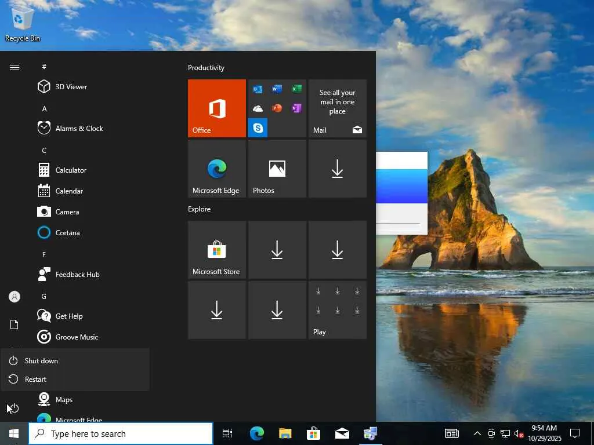Screen dimensions: 594x445
Task: Open the clock showing 9:54 AM
Action: click(544, 433)
